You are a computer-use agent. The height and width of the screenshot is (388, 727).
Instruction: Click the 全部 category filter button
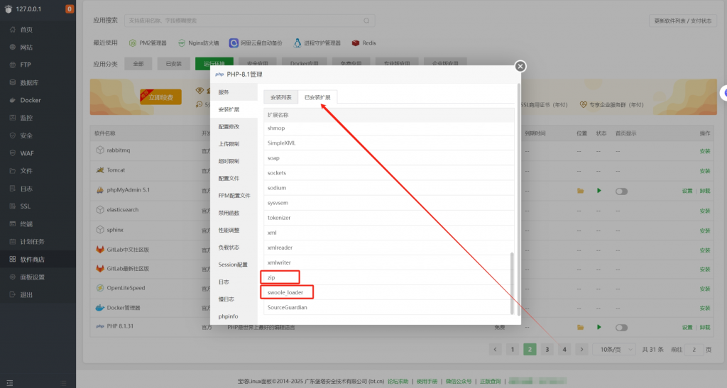coord(138,63)
